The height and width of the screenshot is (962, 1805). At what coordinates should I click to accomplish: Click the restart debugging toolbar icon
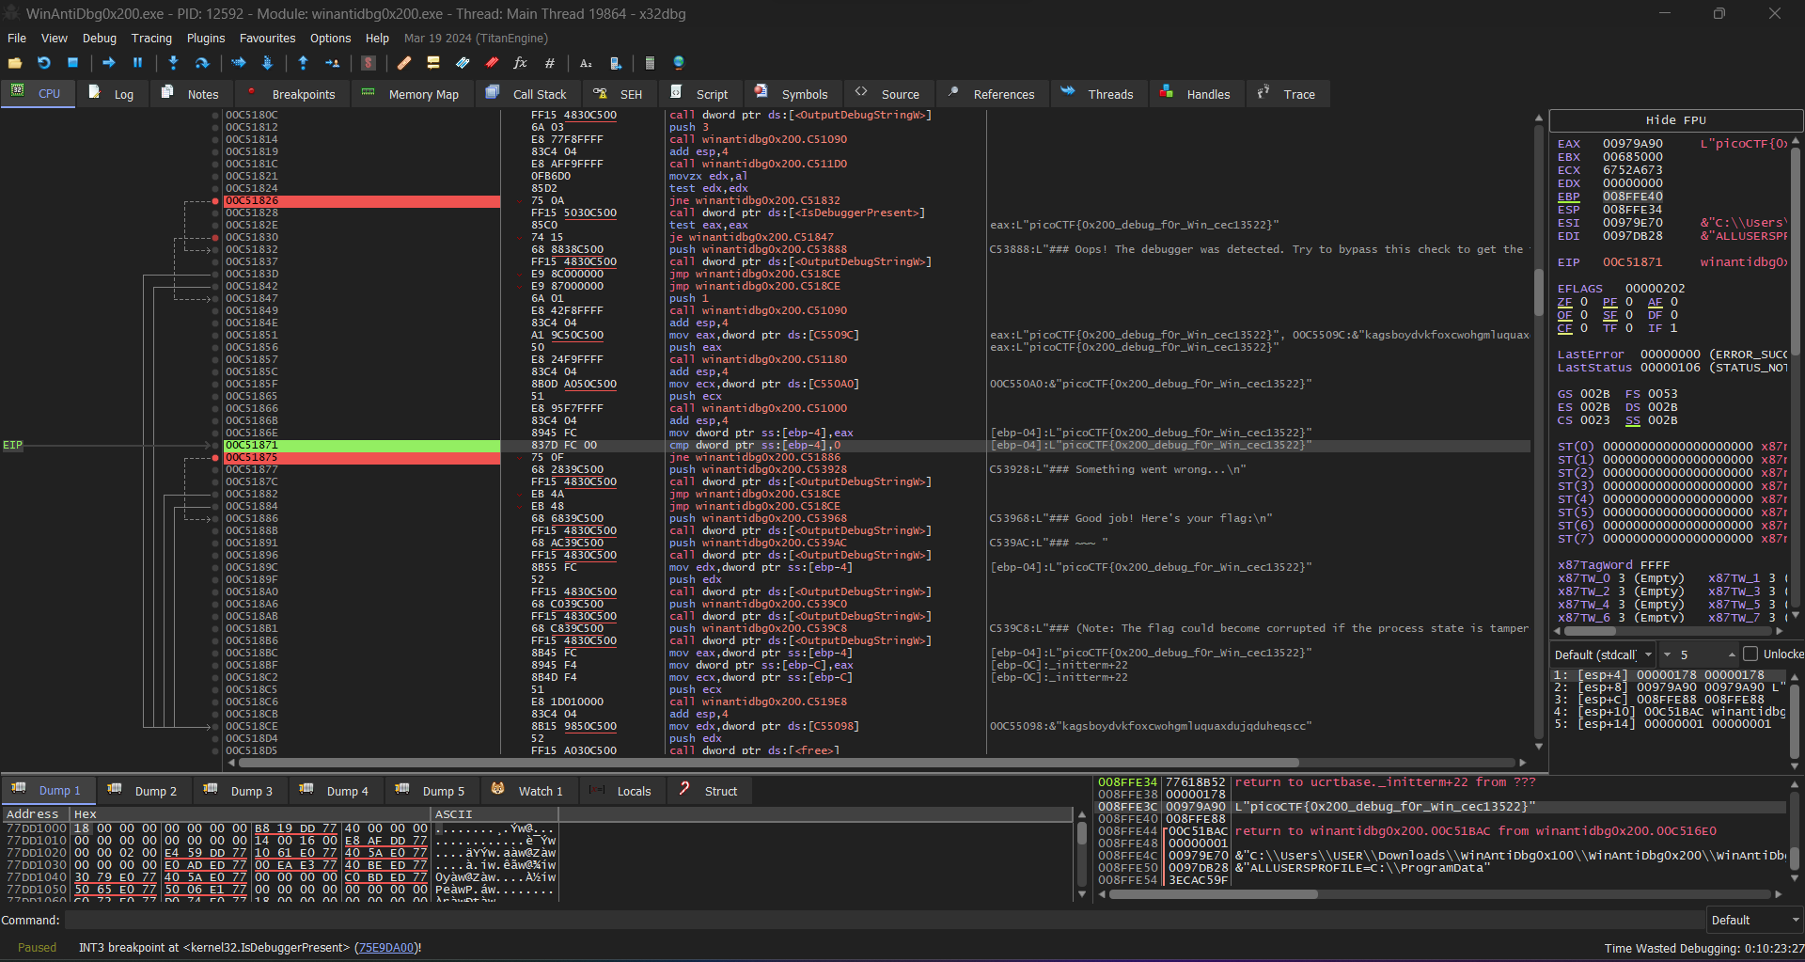[43, 63]
